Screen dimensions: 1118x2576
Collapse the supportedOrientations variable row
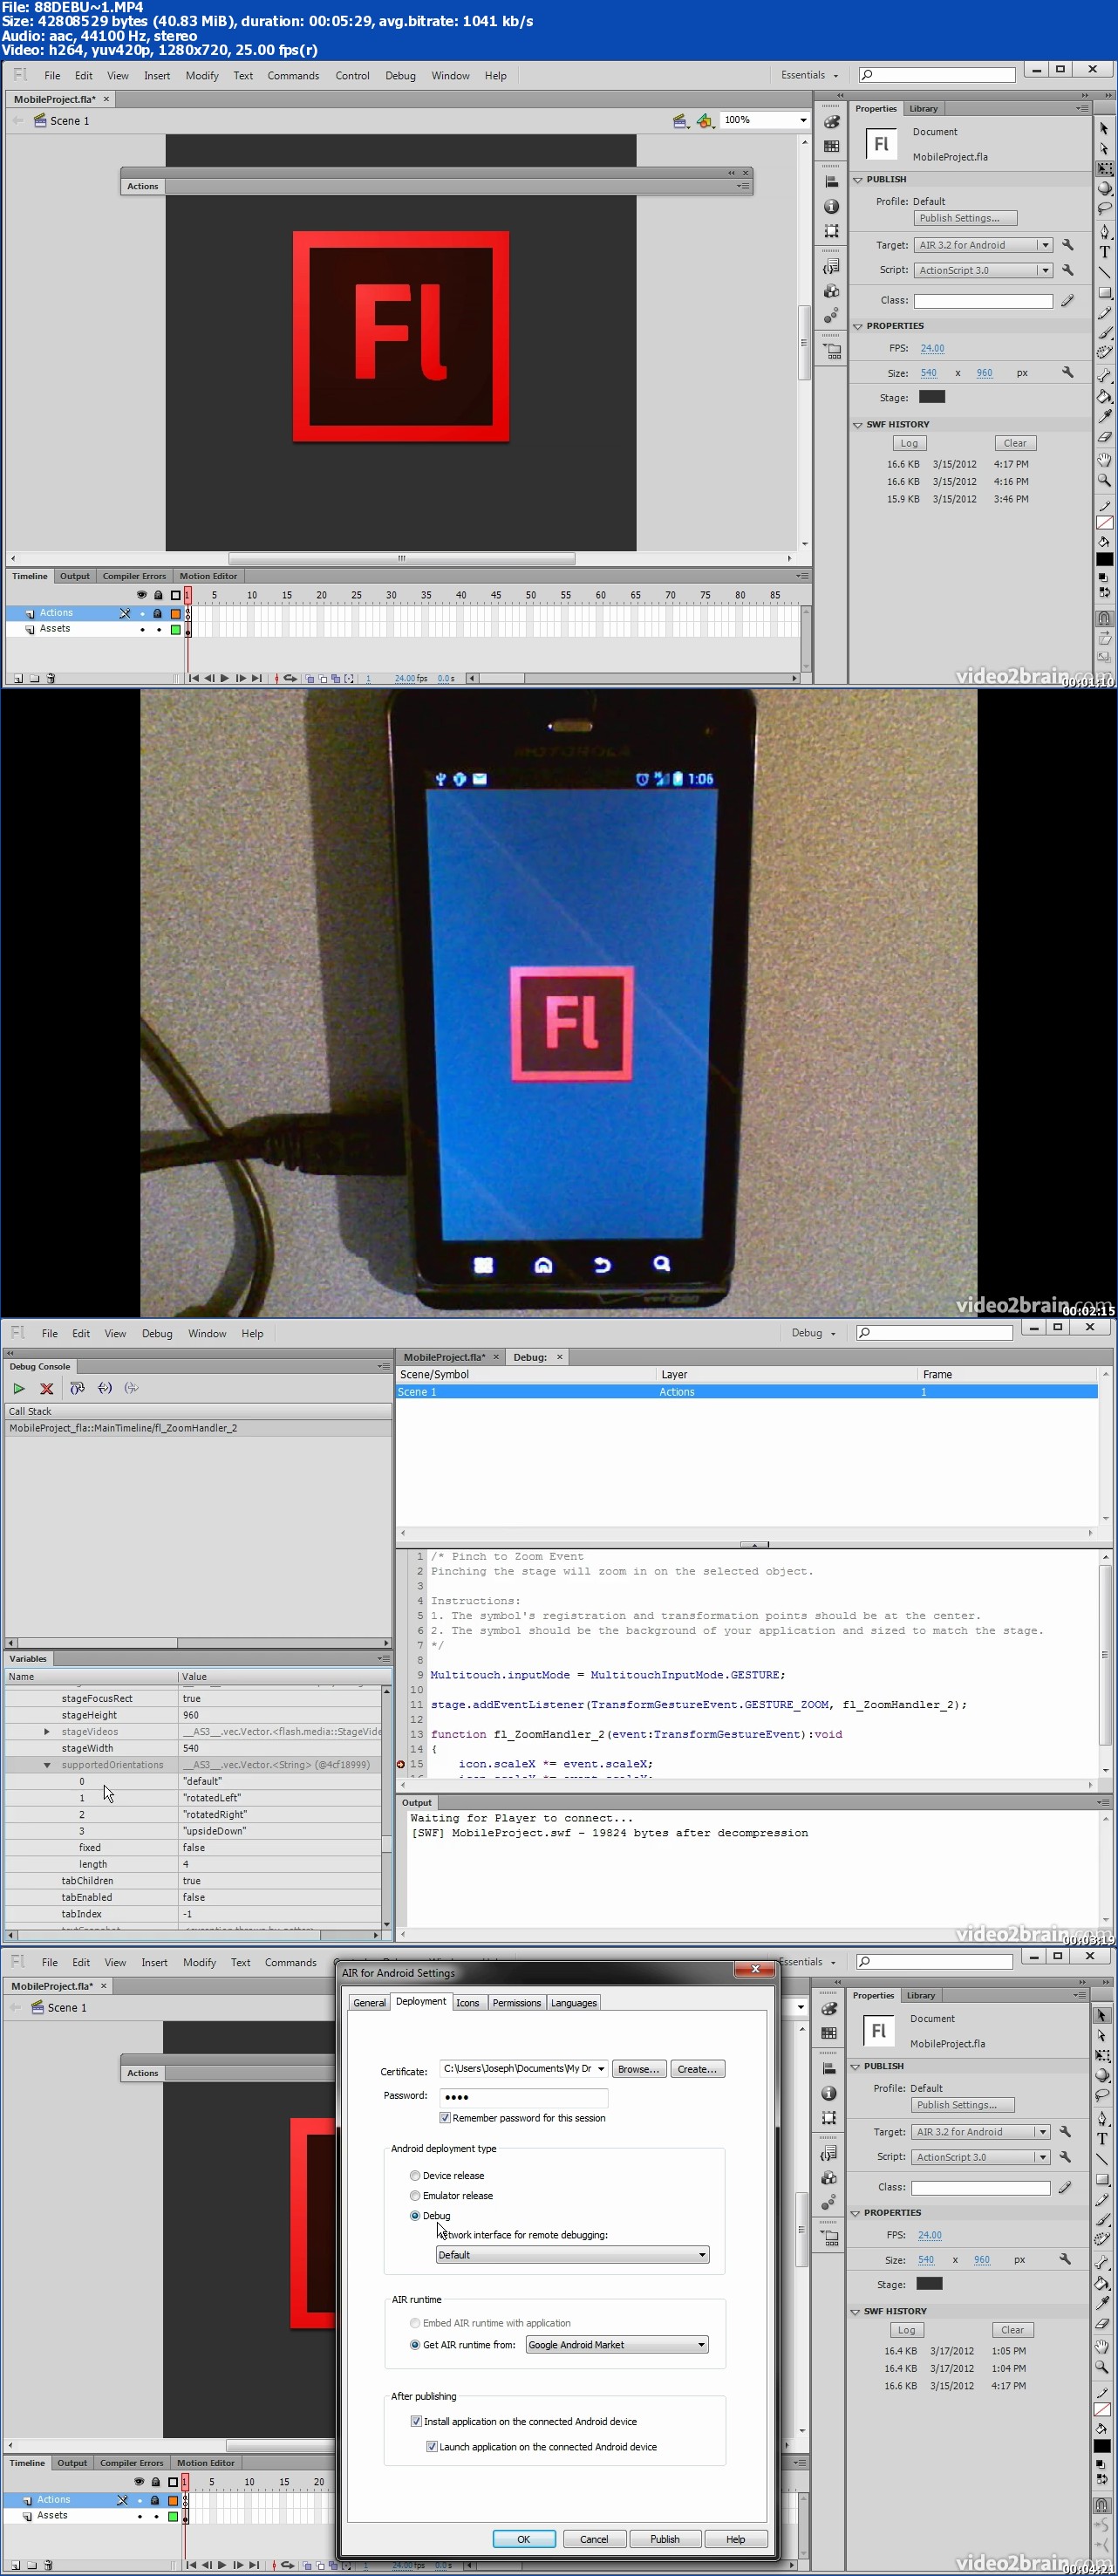click(47, 1765)
